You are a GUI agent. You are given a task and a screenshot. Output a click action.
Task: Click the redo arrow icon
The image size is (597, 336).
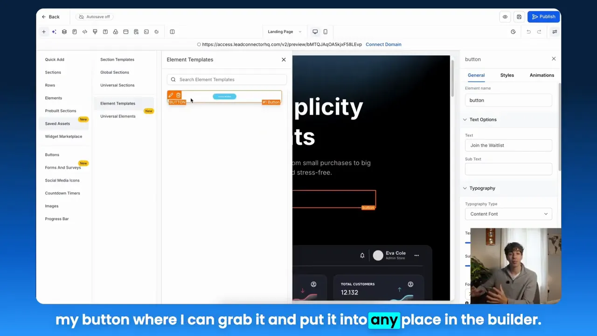[539, 32]
